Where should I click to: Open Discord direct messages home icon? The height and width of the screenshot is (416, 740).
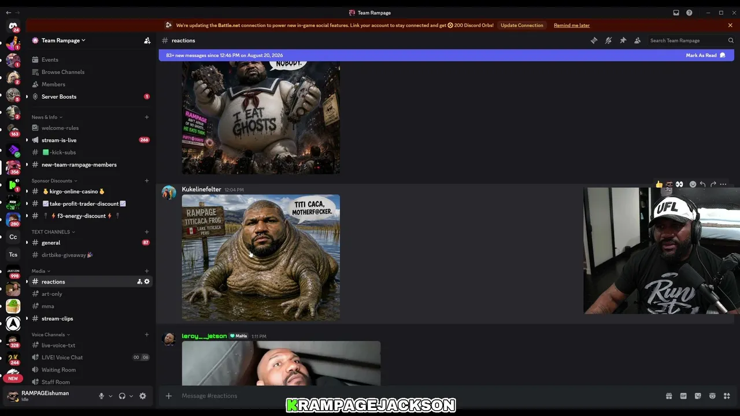13,26
